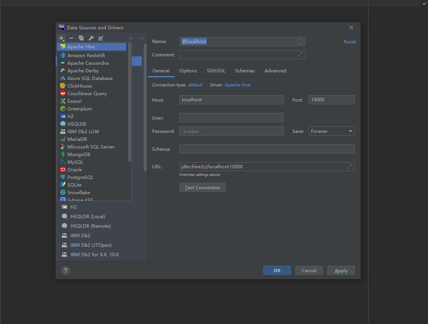Select IBM Db2 (JTOpen) driver entry
Image resolution: width=428 pixels, height=324 pixels.
click(x=91, y=245)
